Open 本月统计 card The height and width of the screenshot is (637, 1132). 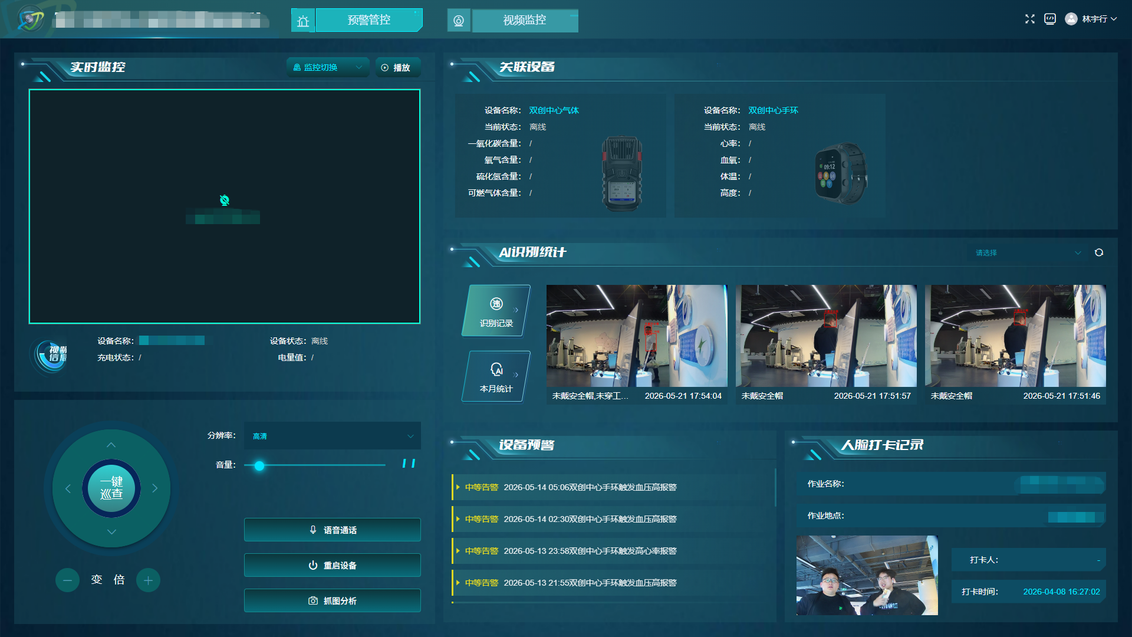click(496, 376)
